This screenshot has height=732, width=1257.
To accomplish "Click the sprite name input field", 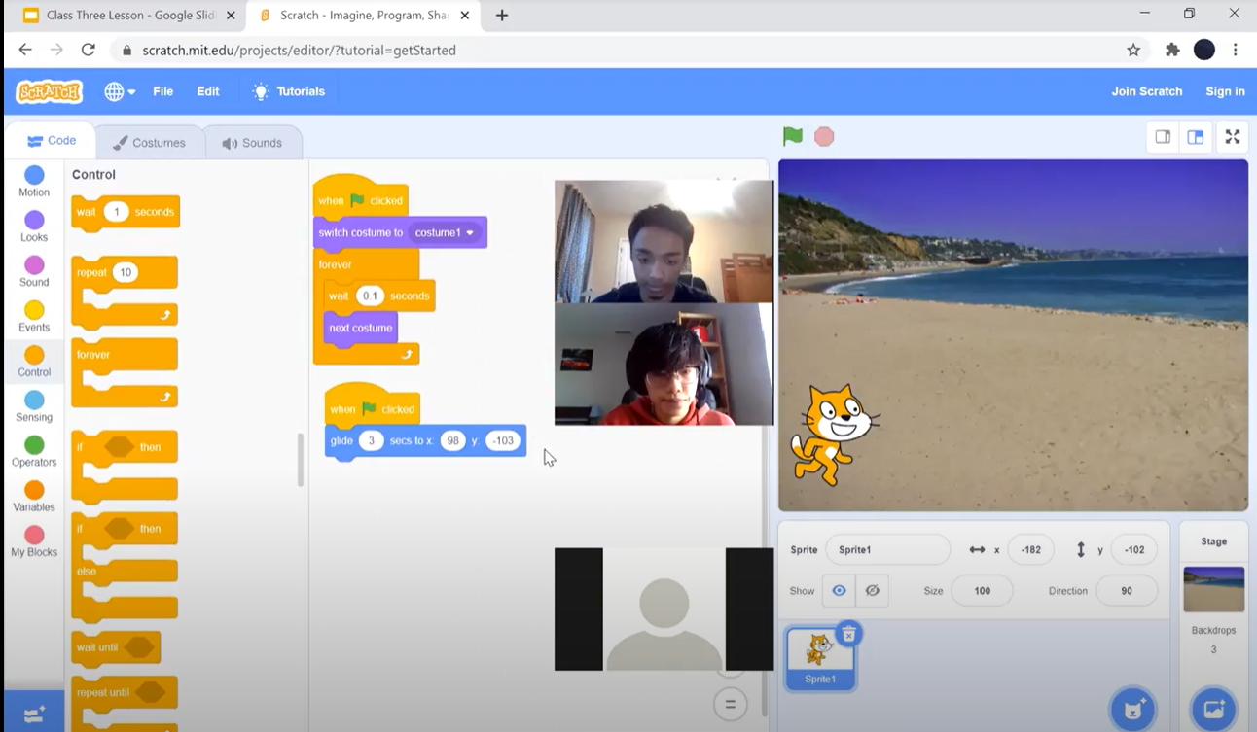I will [x=886, y=550].
